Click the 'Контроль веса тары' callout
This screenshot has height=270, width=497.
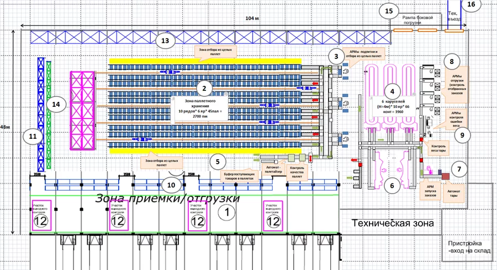438,148
